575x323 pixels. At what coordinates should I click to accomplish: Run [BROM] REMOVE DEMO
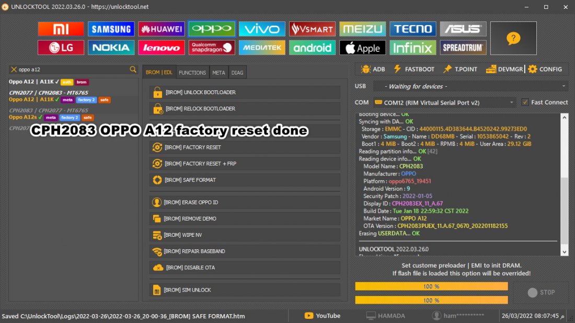click(x=245, y=218)
